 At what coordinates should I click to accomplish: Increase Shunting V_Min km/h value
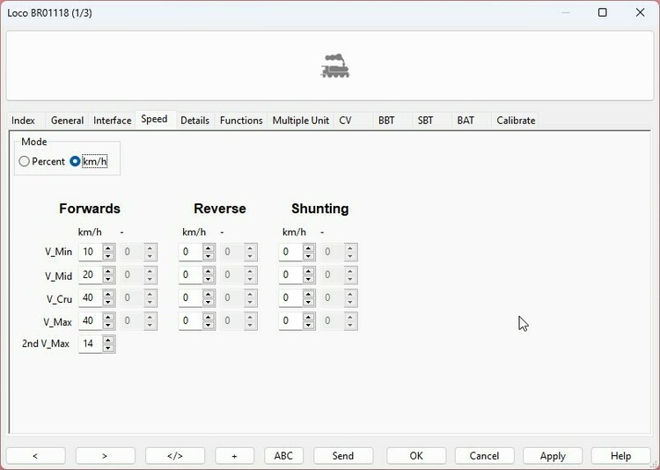click(x=308, y=248)
